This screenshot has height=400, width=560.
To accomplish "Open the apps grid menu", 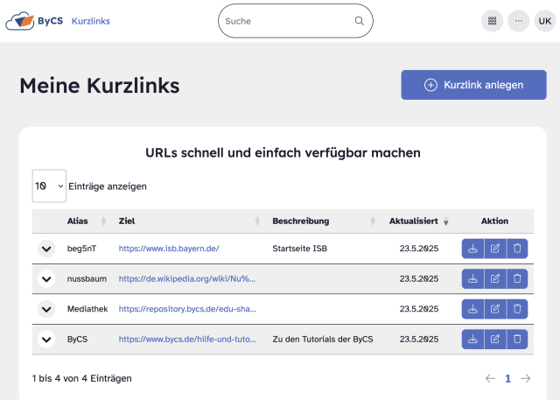I will [x=493, y=21].
